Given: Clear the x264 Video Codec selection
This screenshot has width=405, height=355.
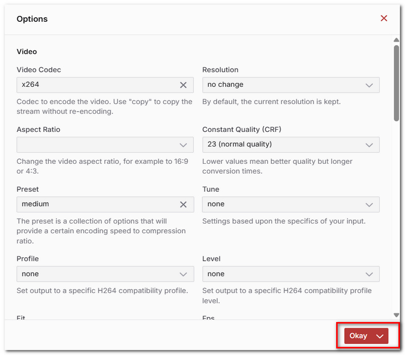Looking at the screenshot, I should click(x=183, y=85).
